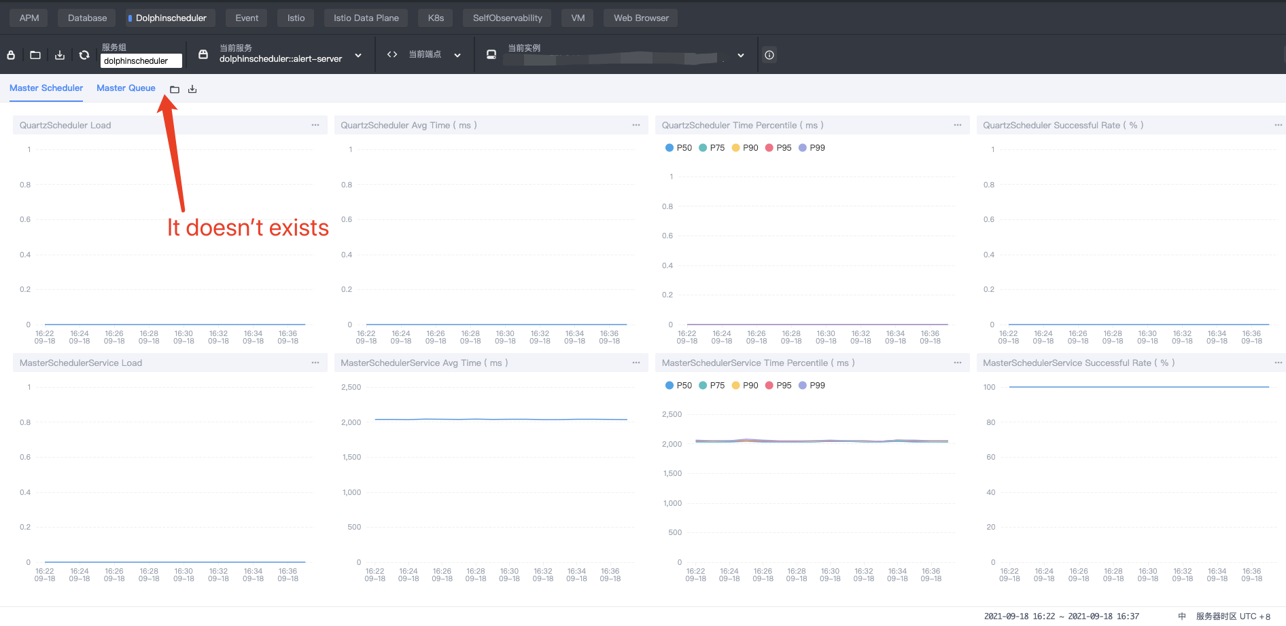Viewport: 1286px width, 626px height.
Task: Click the current service briefcase icon
Action: click(x=203, y=54)
